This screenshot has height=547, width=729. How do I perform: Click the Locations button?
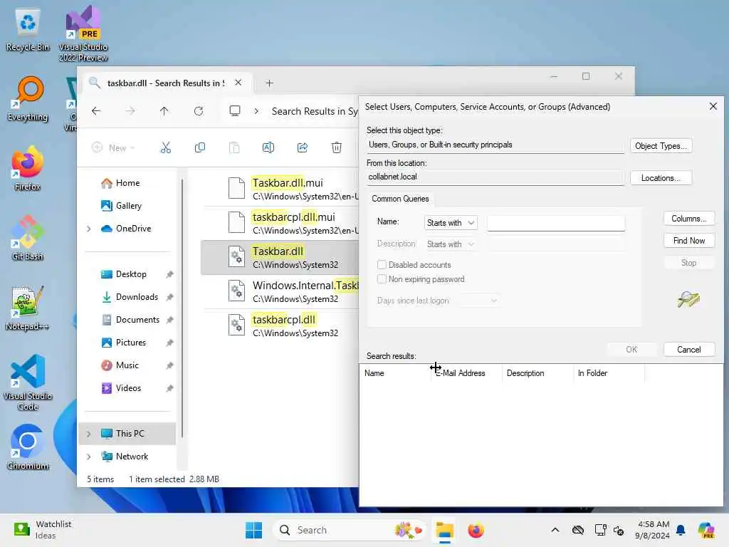661,177
